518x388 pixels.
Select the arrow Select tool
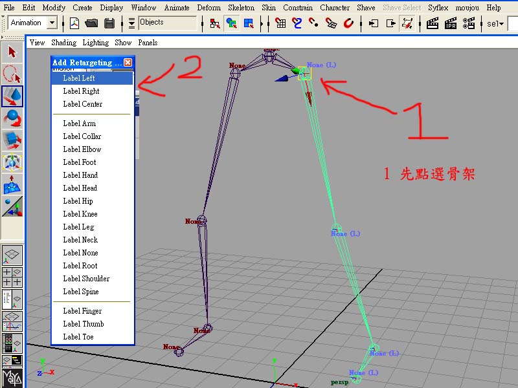12,52
